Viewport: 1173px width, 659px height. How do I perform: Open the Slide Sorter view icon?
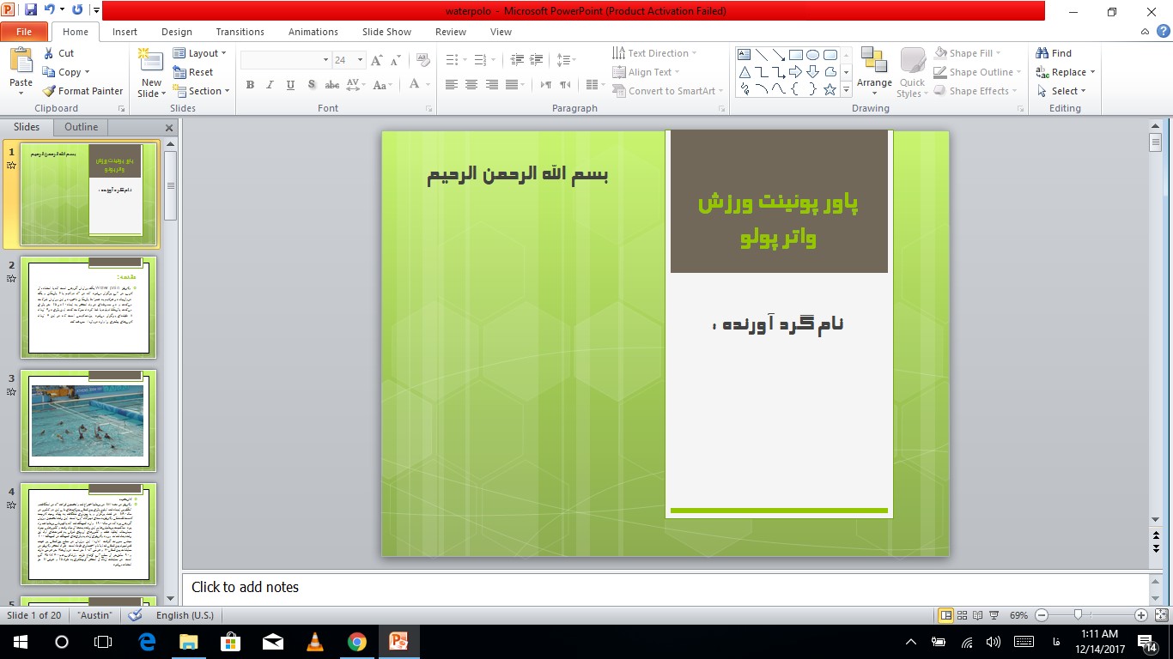pyautogui.click(x=963, y=615)
